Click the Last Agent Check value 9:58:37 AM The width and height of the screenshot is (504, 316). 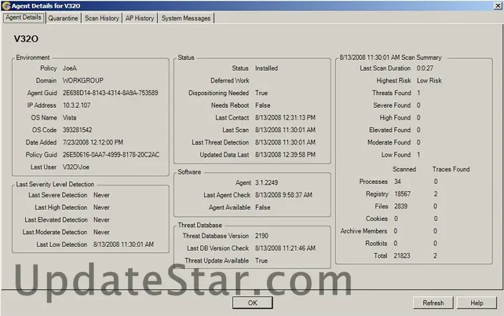284,195
